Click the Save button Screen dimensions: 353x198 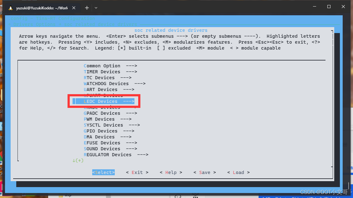click(205, 172)
